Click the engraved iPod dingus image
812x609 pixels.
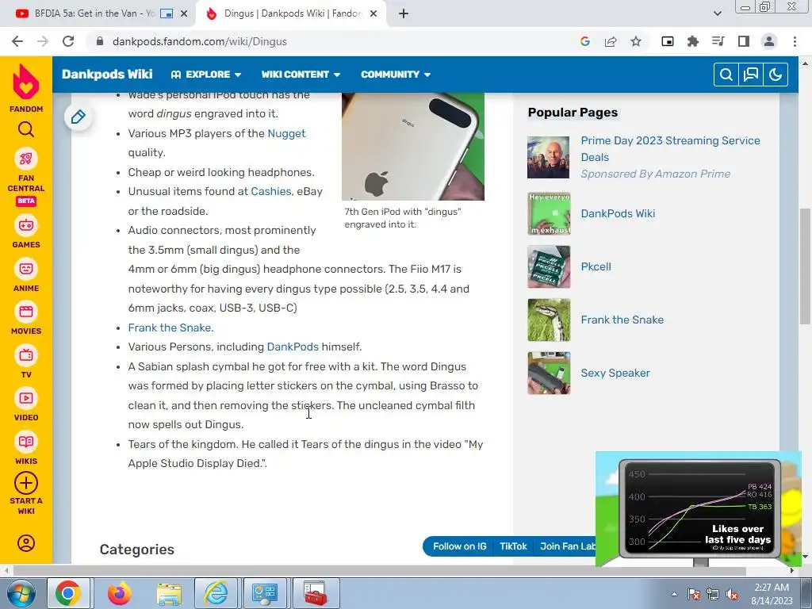pyautogui.click(x=412, y=147)
